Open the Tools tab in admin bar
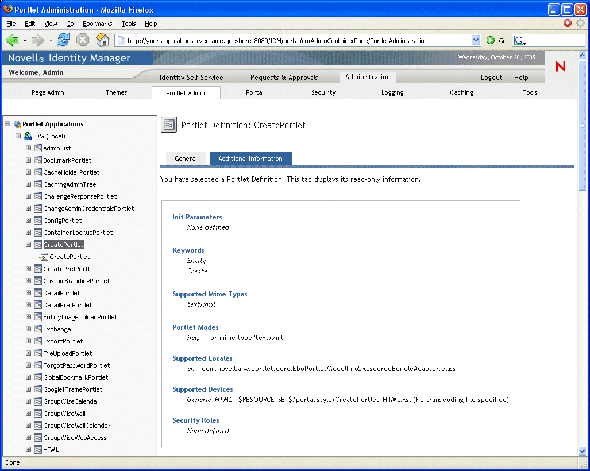The image size is (590, 471). coord(530,92)
